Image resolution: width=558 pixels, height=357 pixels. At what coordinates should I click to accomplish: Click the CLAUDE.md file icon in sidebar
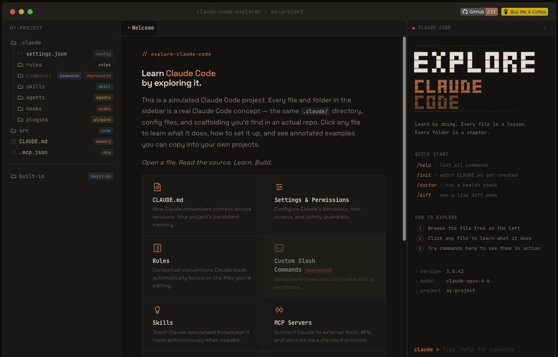(14, 141)
